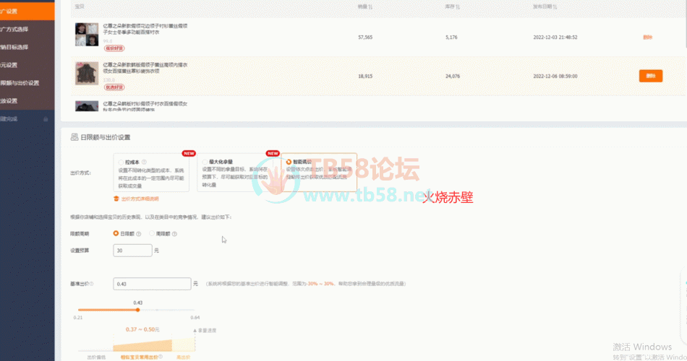The width and height of the screenshot is (687, 361).
Task: Open 单元设置 sidebar item
Action: point(27,65)
